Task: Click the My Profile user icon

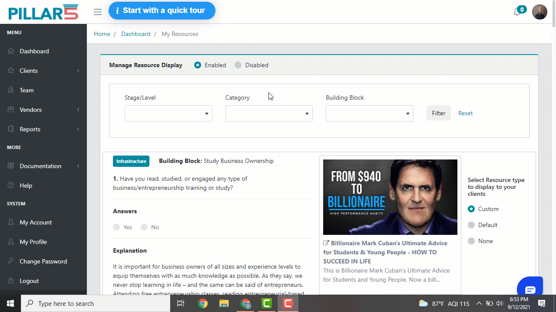Action: [x=11, y=242]
